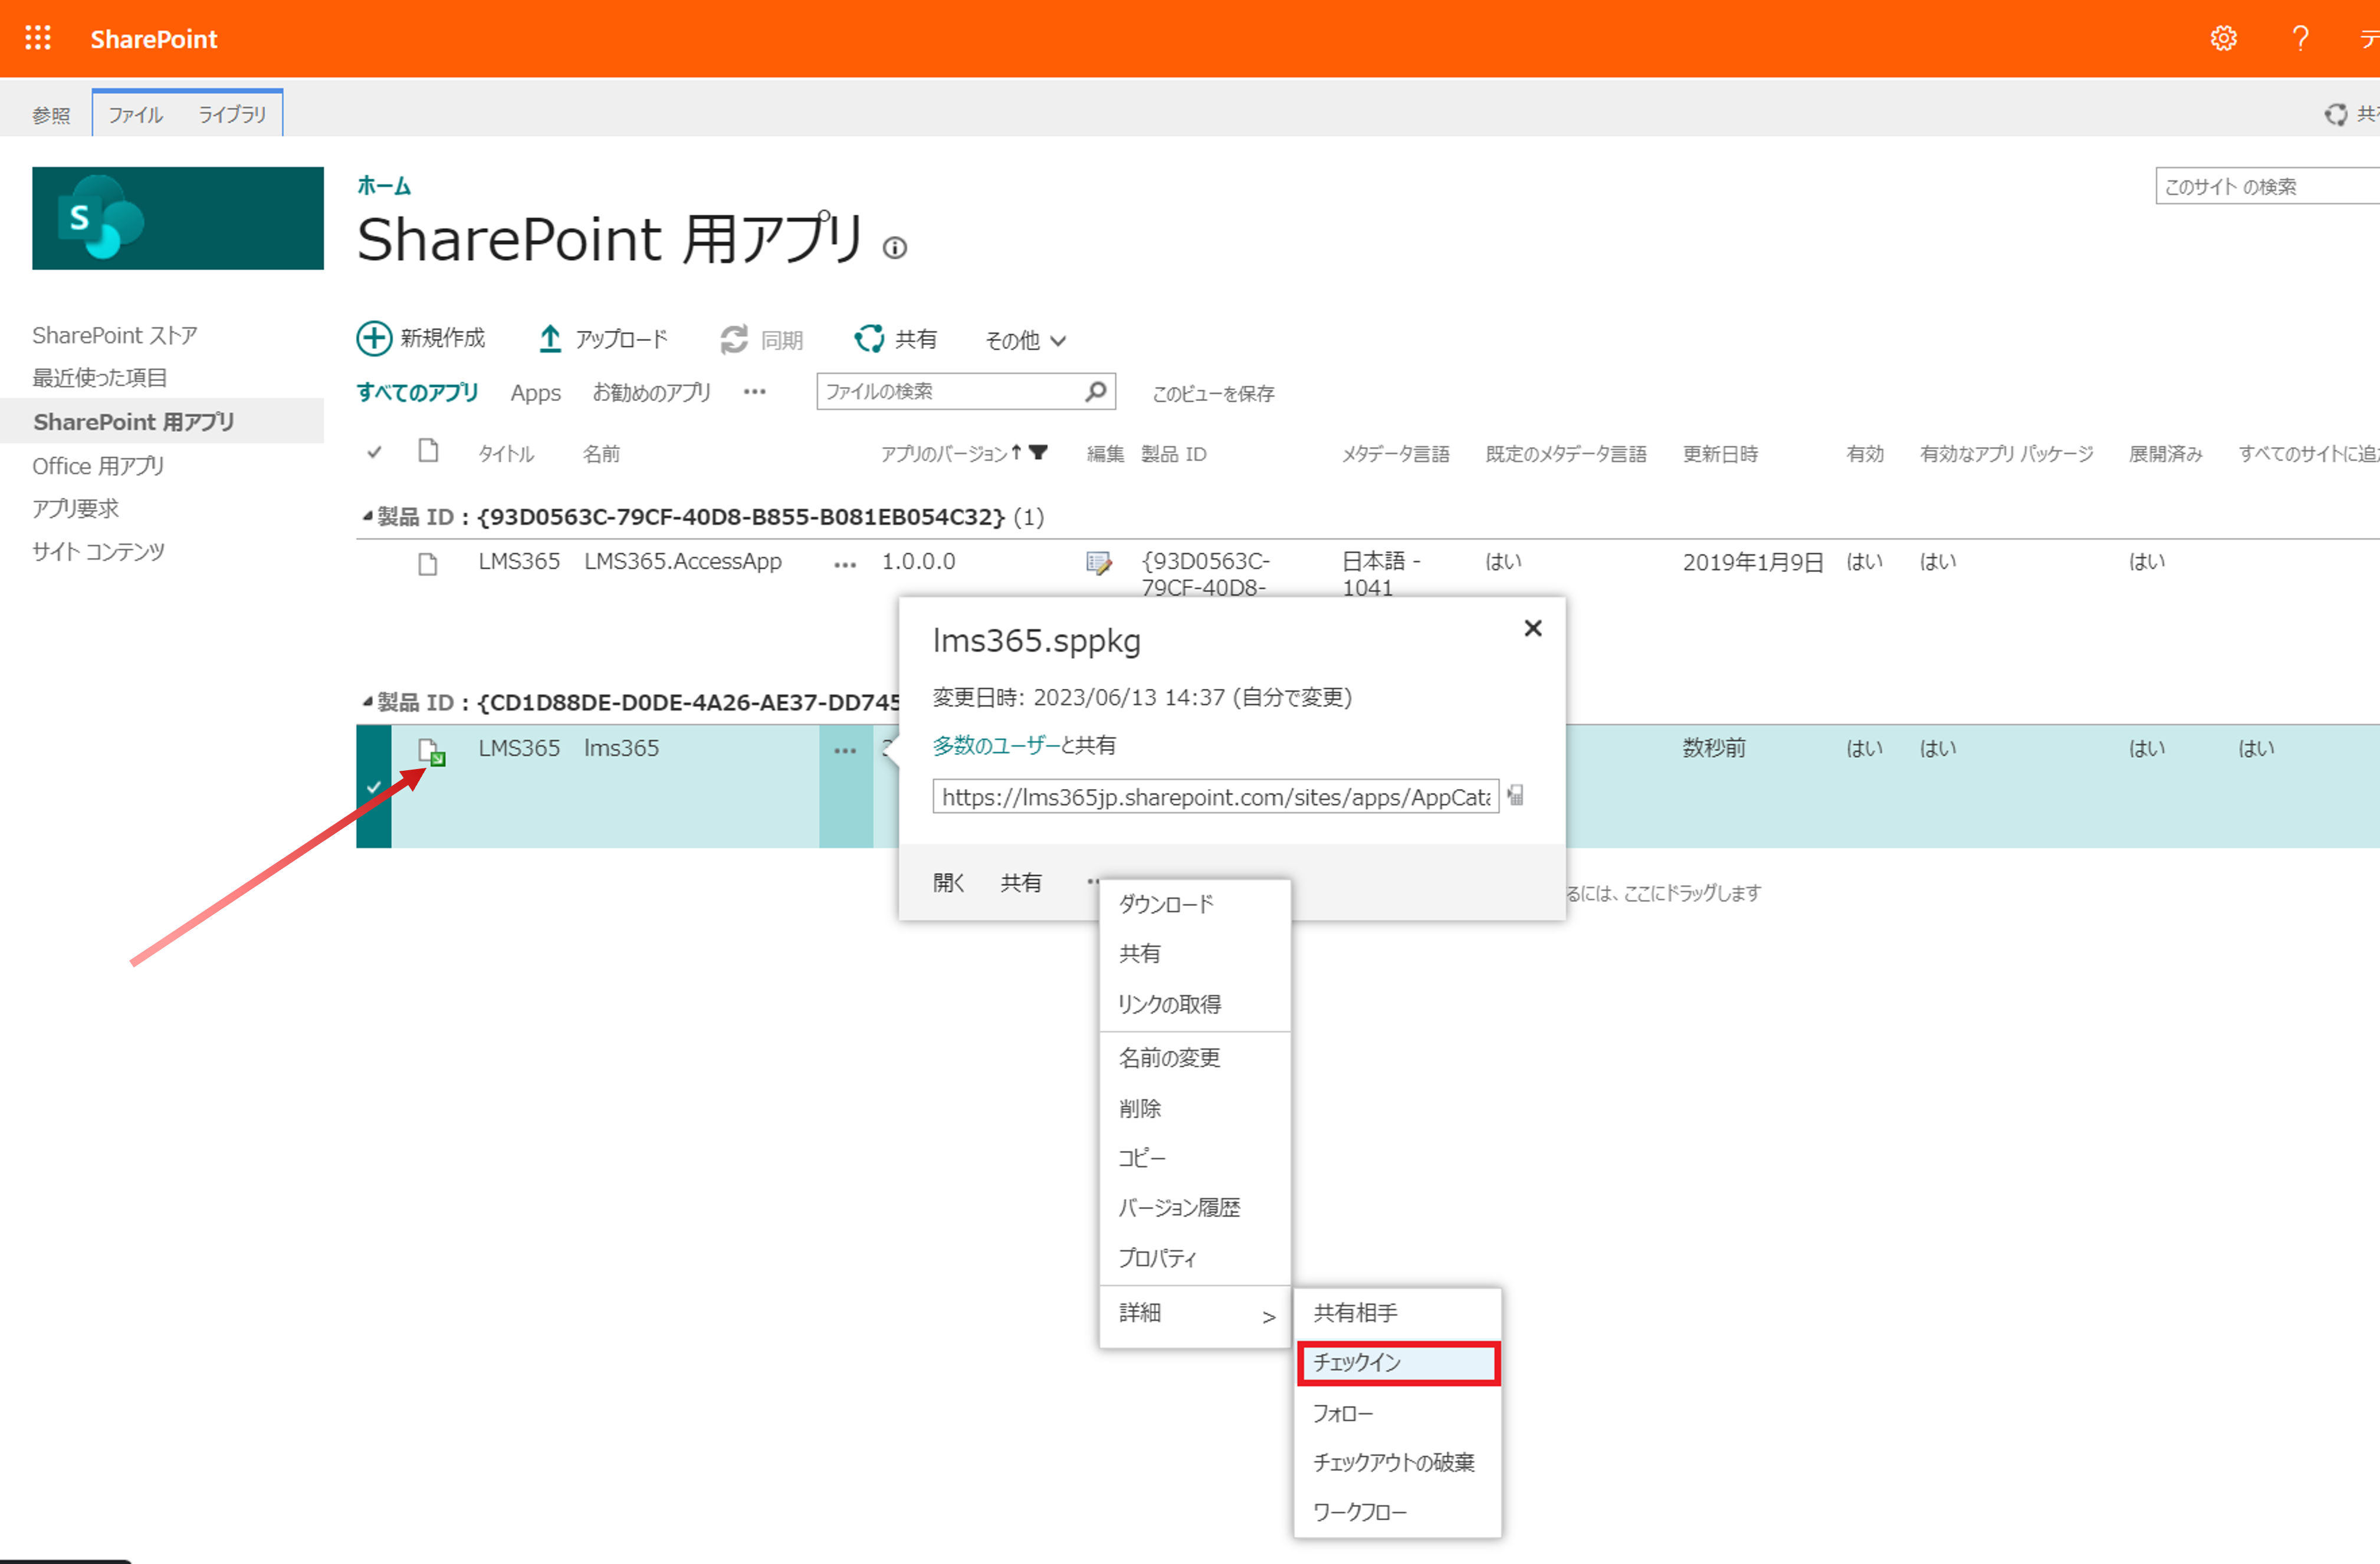
Task: Click the 共有 toolbar share icon
Action: [869, 338]
